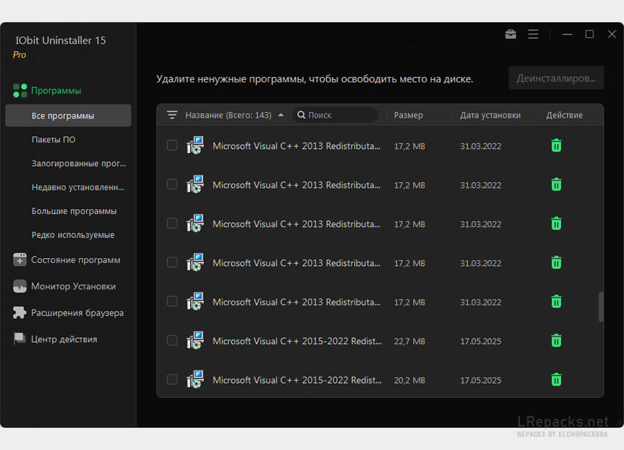Focus the Поиск search field
This screenshot has width=624, height=450.
click(335, 115)
